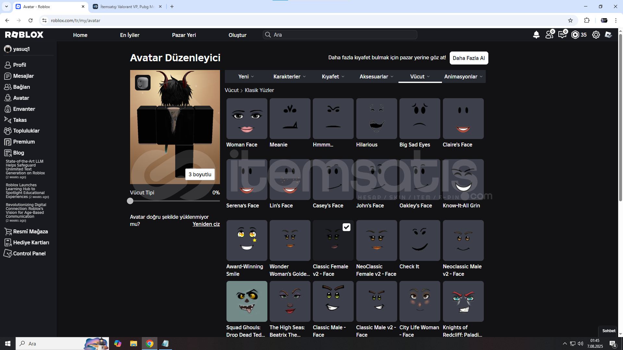Expand the Animasyonlar dropdown
623x350 pixels.
point(463,76)
